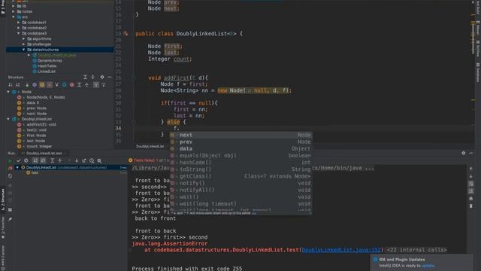Expand the codebase1 package
Image resolution: width=481 pixels, height=271 pixels.
click(x=18, y=23)
